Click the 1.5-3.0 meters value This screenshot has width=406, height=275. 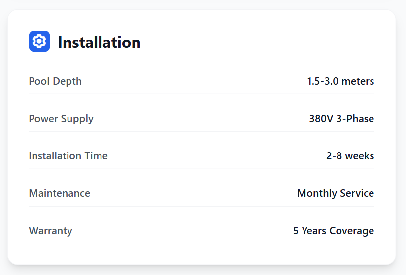pyautogui.click(x=340, y=81)
